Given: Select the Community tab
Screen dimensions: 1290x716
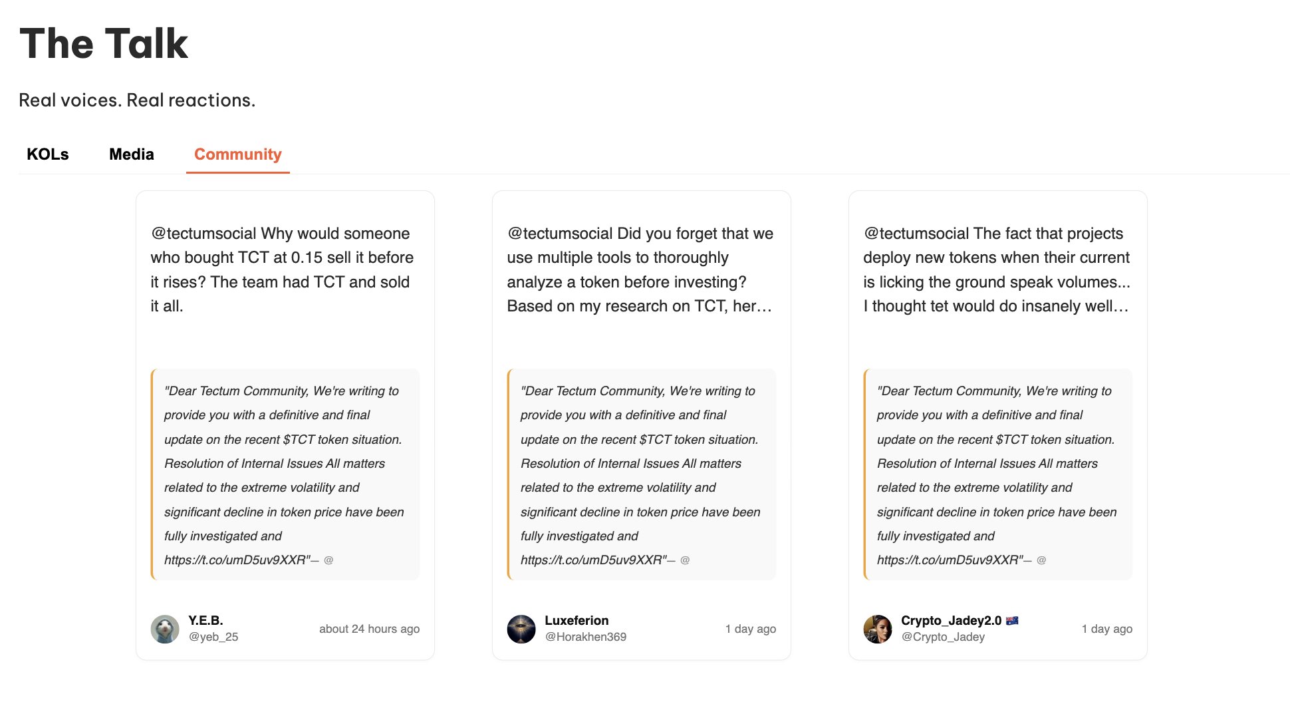Looking at the screenshot, I should (238, 154).
